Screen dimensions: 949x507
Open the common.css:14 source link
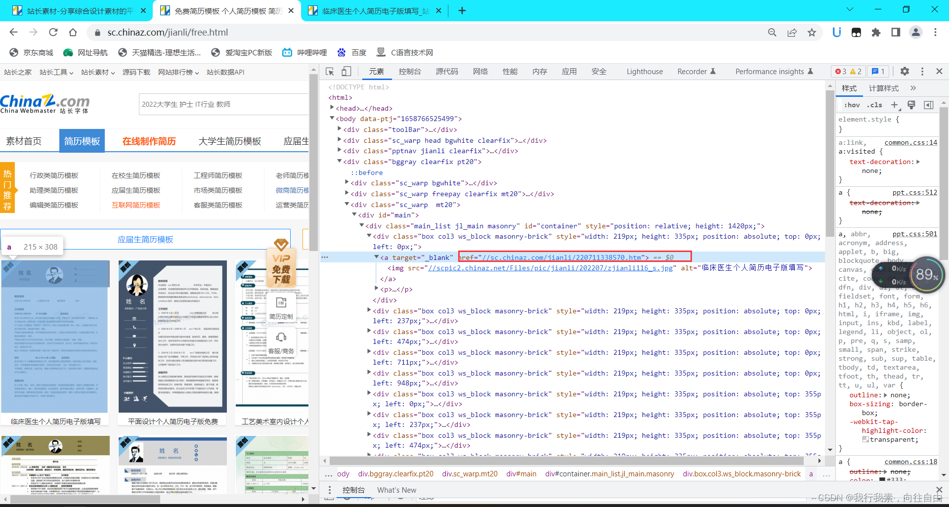click(910, 142)
